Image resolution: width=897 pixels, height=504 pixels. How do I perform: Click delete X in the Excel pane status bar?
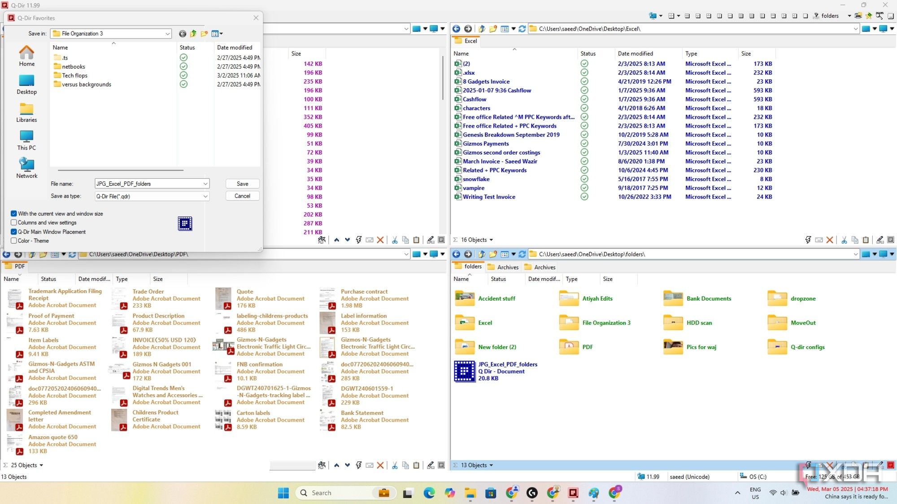click(x=830, y=240)
